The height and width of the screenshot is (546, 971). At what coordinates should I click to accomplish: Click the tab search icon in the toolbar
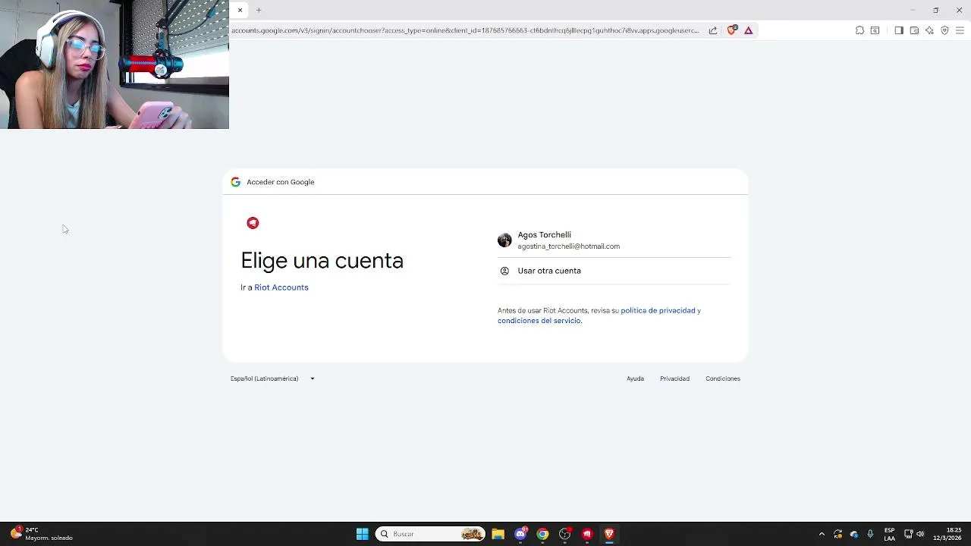tap(875, 30)
